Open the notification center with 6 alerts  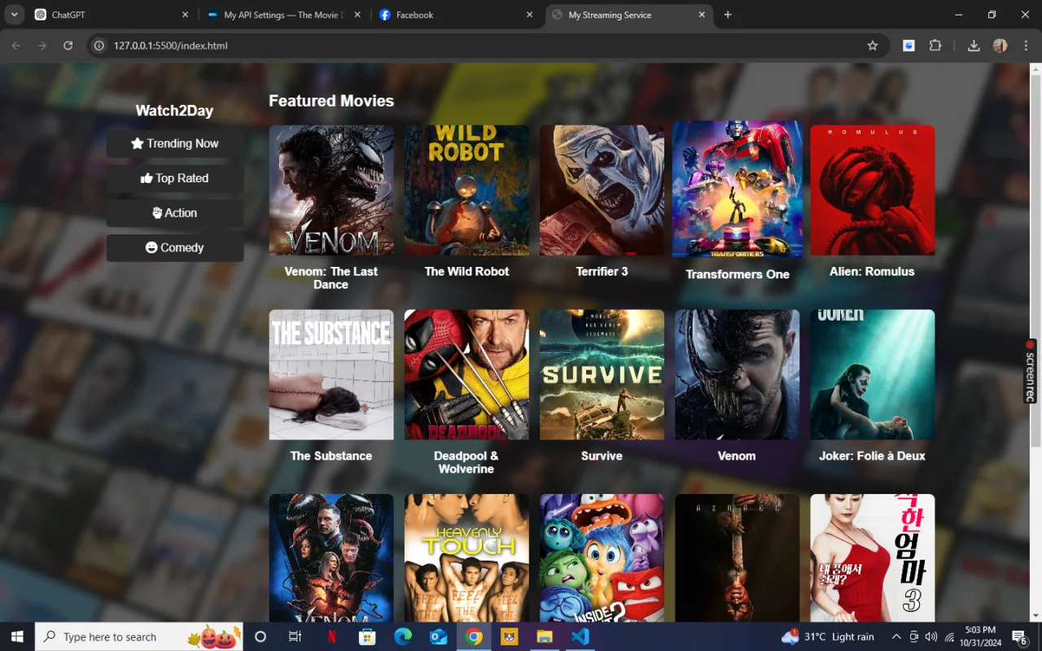(1019, 636)
